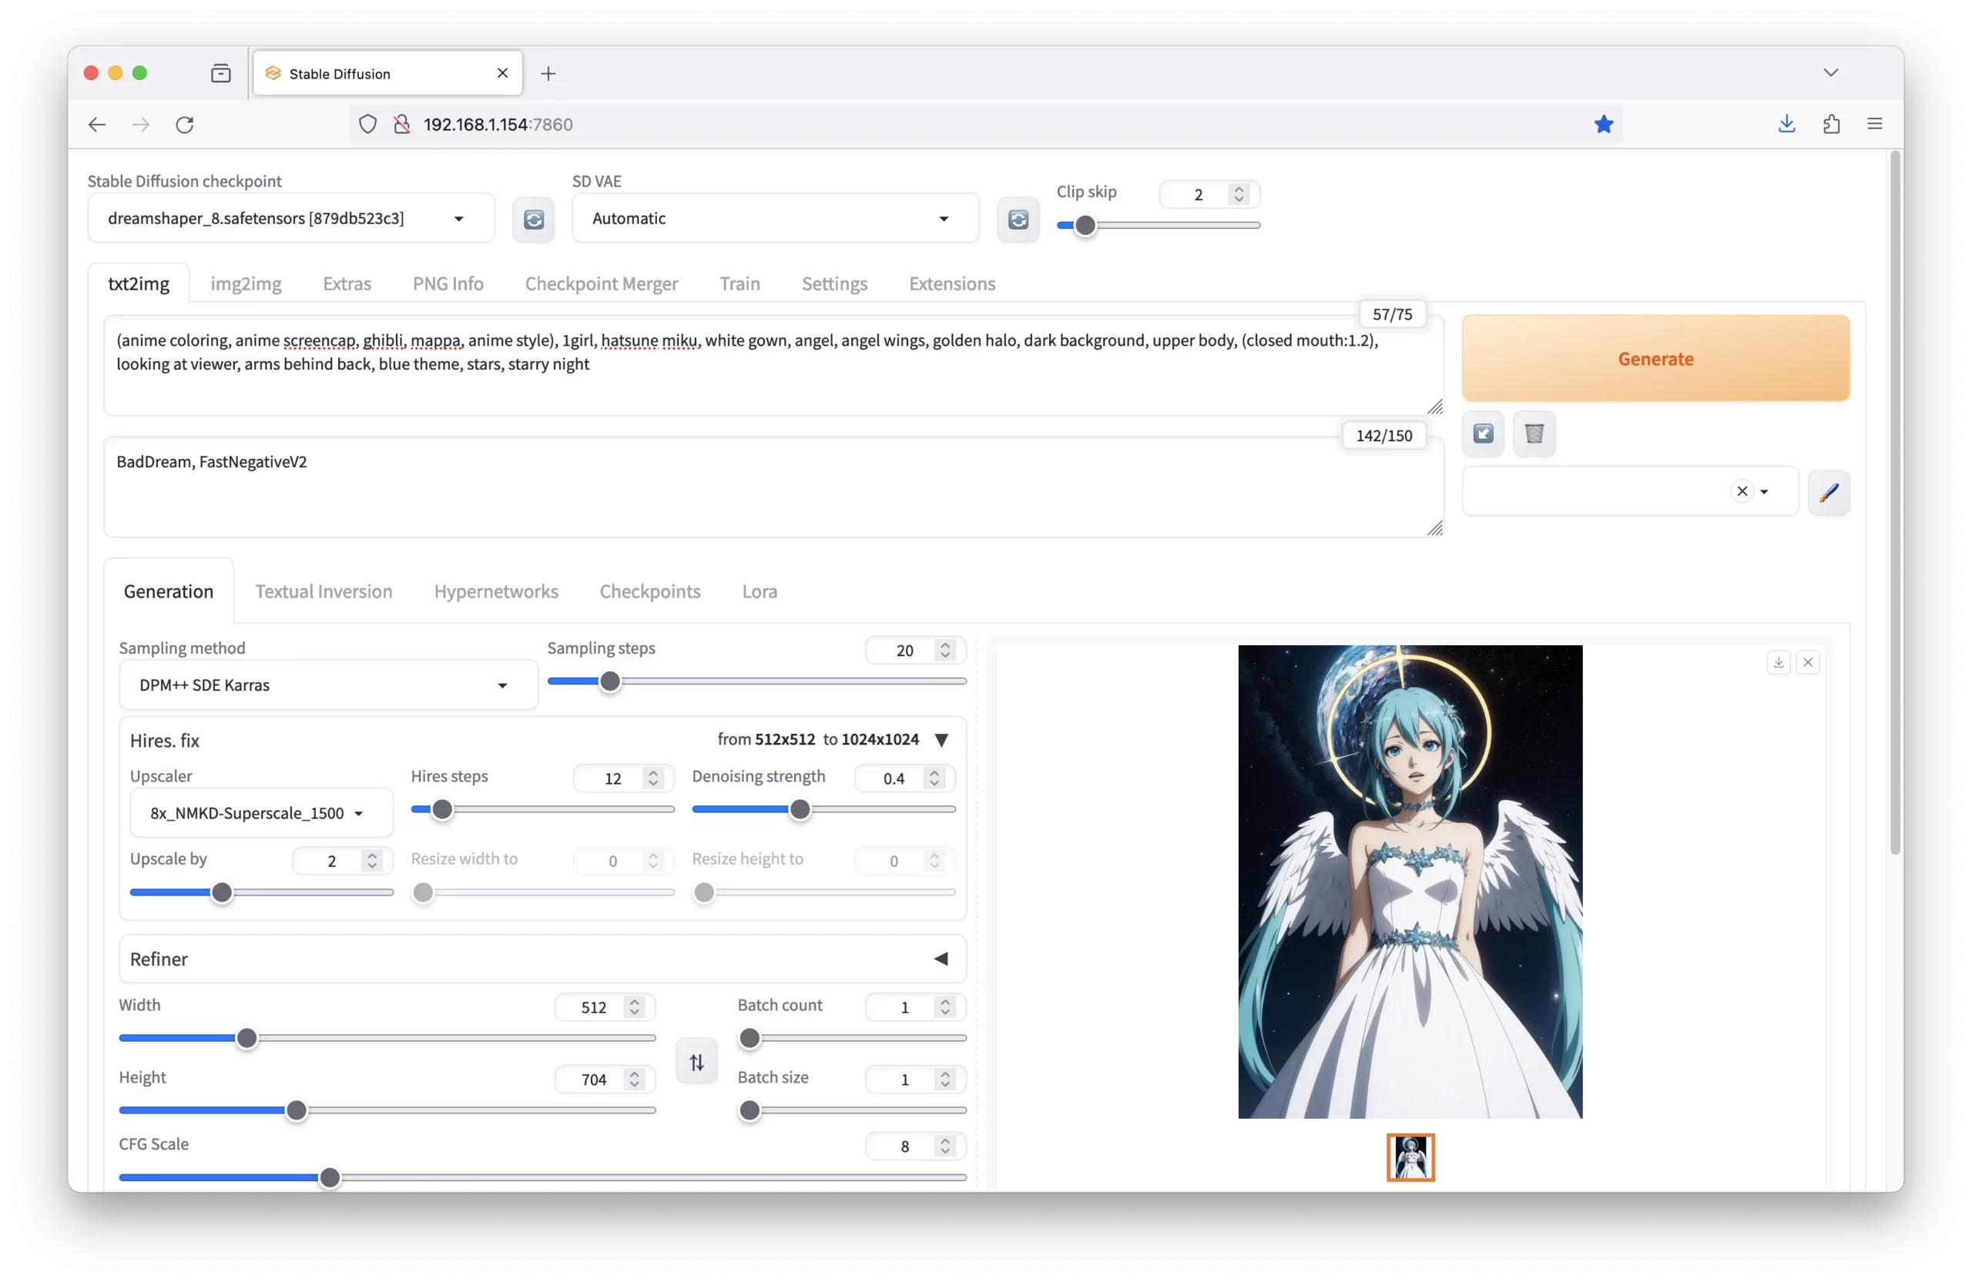Collapse the Hires. fix section
The image size is (1972, 1282).
pos(941,739)
